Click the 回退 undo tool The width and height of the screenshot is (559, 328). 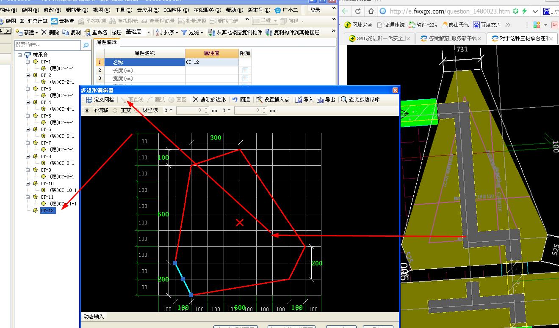click(241, 100)
